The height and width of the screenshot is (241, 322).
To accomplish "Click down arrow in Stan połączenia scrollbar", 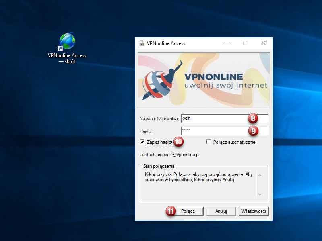I will click(x=260, y=194).
